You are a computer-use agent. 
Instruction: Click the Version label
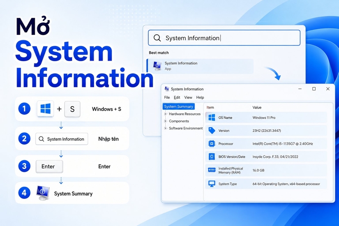[x=224, y=131]
